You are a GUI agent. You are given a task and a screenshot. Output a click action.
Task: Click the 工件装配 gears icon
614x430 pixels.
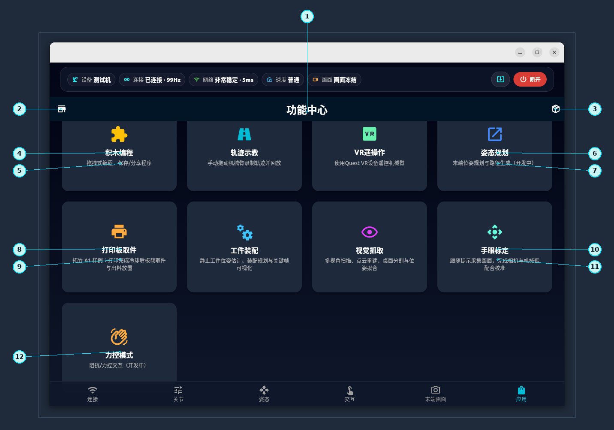pyautogui.click(x=244, y=232)
